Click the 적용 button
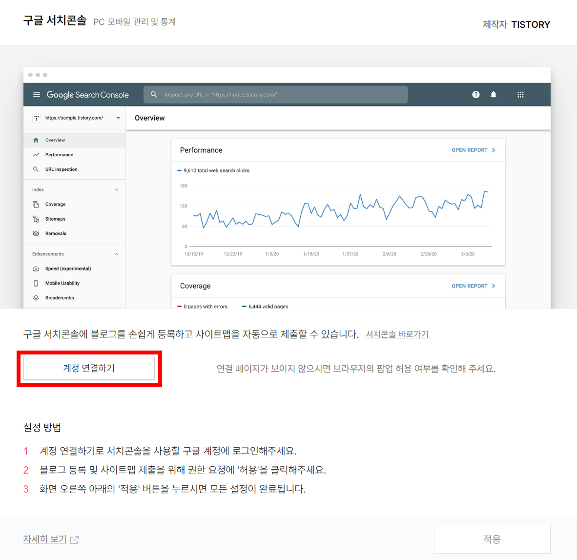This screenshot has width=577, height=560. coord(492,539)
